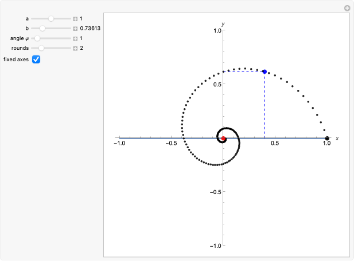This screenshot has height=261, width=354.
Task: Click the y axis label
Action: pyautogui.click(x=223, y=24)
